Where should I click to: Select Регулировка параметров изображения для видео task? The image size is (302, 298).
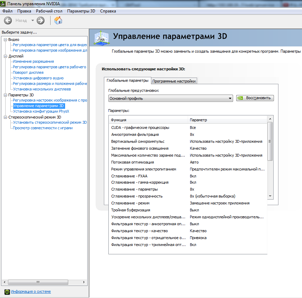click(50, 51)
